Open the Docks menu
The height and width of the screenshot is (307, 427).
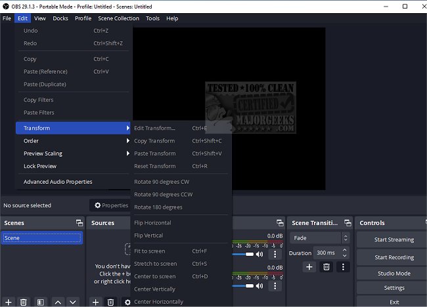point(60,18)
